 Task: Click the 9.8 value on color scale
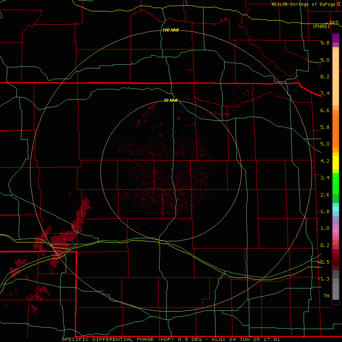pos(325,43)
